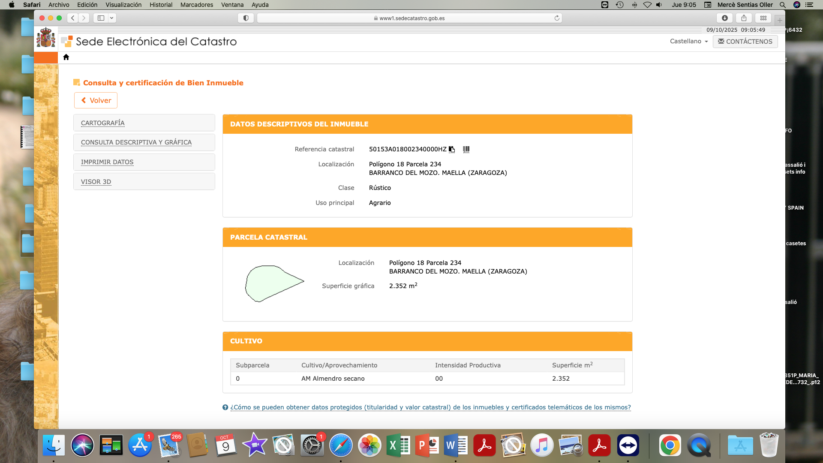Open the Historial menu
Image resolution: width=823 pixels, height=463 pixels.
(161, 5)
